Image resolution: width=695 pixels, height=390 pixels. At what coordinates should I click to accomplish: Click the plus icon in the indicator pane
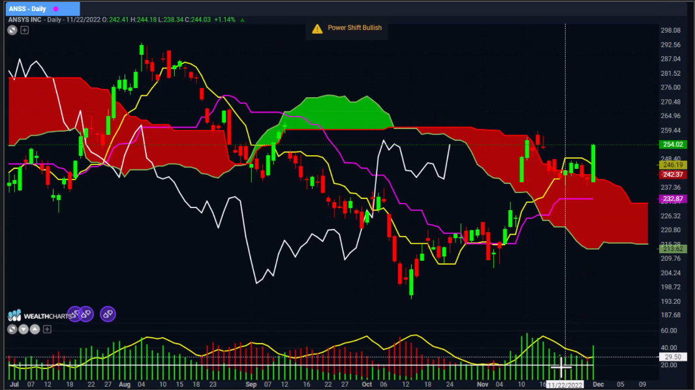point(47,329)
